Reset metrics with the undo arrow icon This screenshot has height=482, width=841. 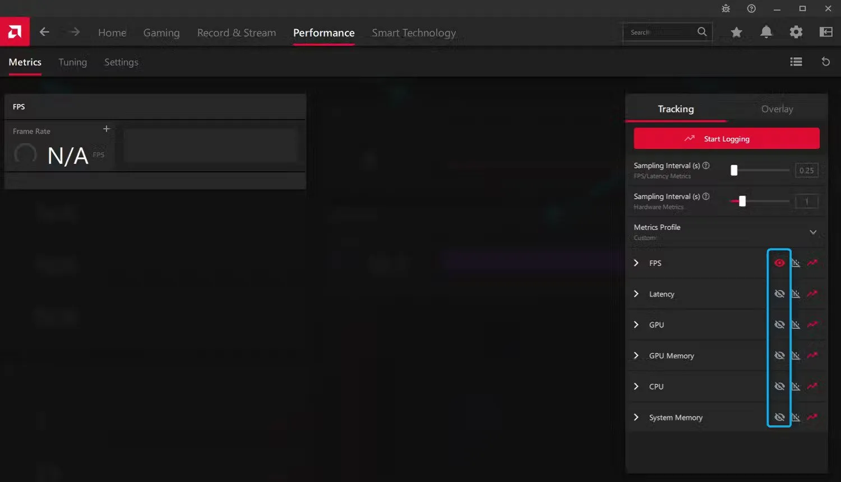pos(825,62)
